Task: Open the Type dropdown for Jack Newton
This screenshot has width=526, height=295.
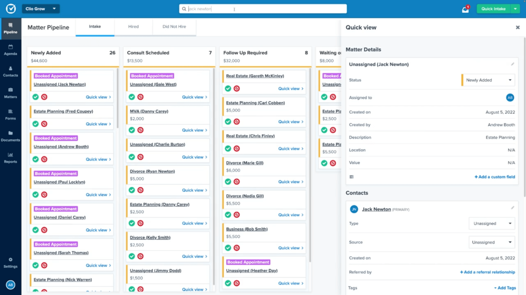Action: point(492,223)
